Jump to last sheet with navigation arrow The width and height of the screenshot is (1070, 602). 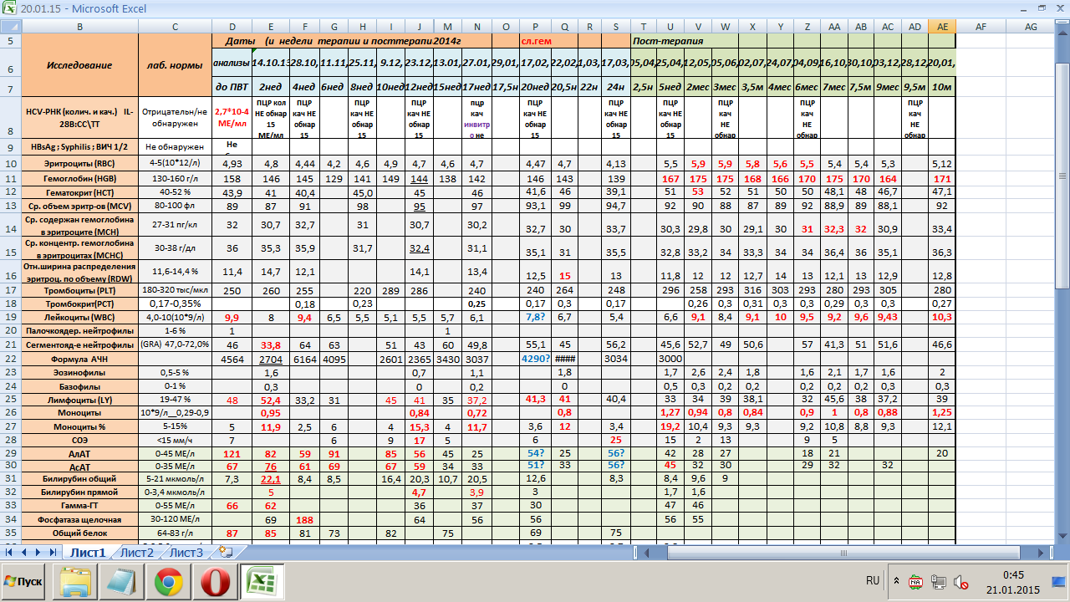click(53, 552)
